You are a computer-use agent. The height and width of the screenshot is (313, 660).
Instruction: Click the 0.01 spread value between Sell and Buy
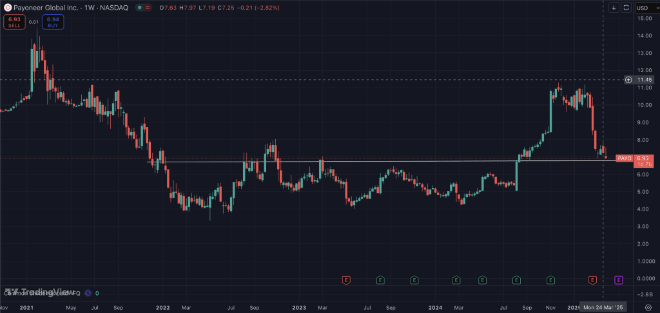pyautogui.click(x=34, y=22)
